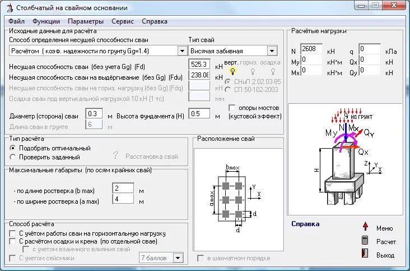Click the Расчет button label
Viewport: 410px width, 271px height.
[386, 242]
